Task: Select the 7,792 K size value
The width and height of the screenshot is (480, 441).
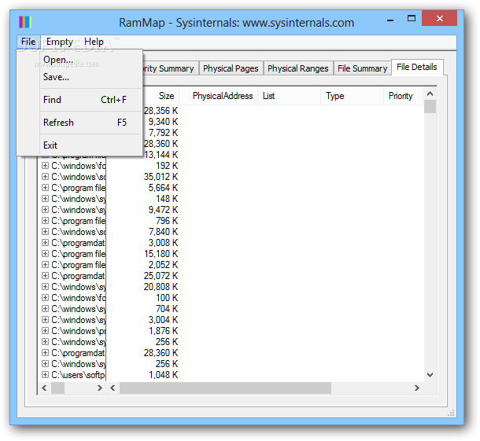Action: (x=163, y=133)
